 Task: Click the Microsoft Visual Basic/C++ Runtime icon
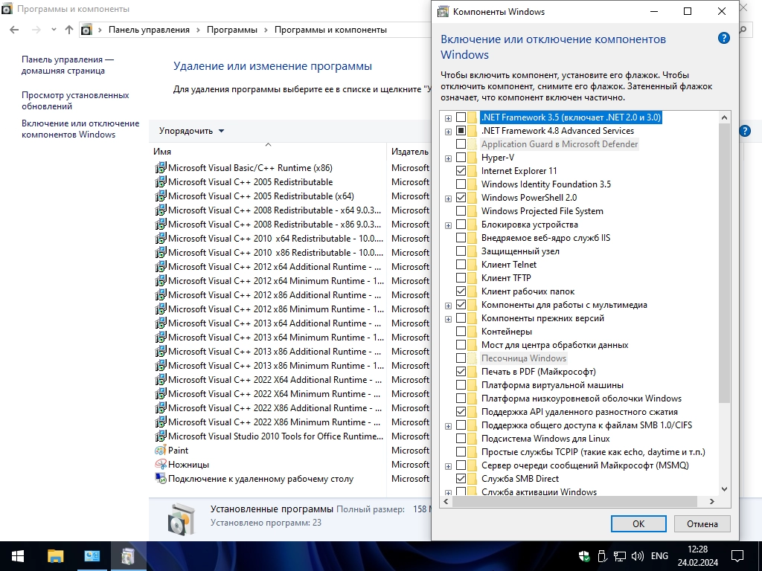pos(161,168)
